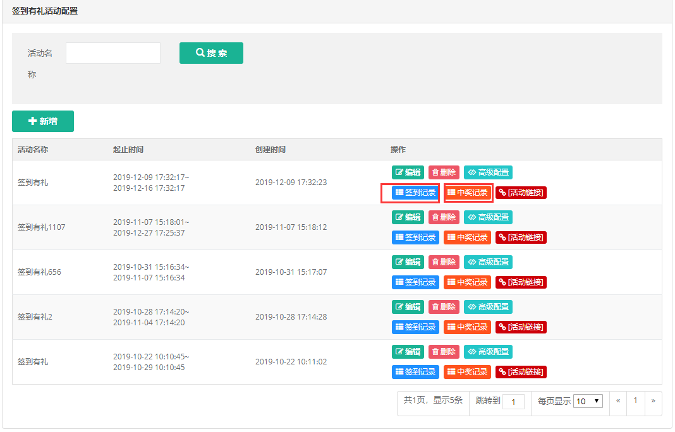
Task: Edit the 签到有礼2 activity
Action: pyautogui.click(x=408, y=307)
